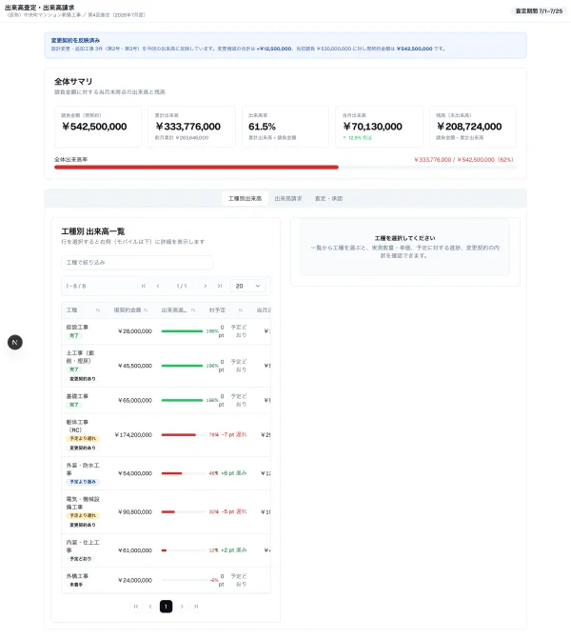Click the ¥542,500,000 summary card

(98, 127)
